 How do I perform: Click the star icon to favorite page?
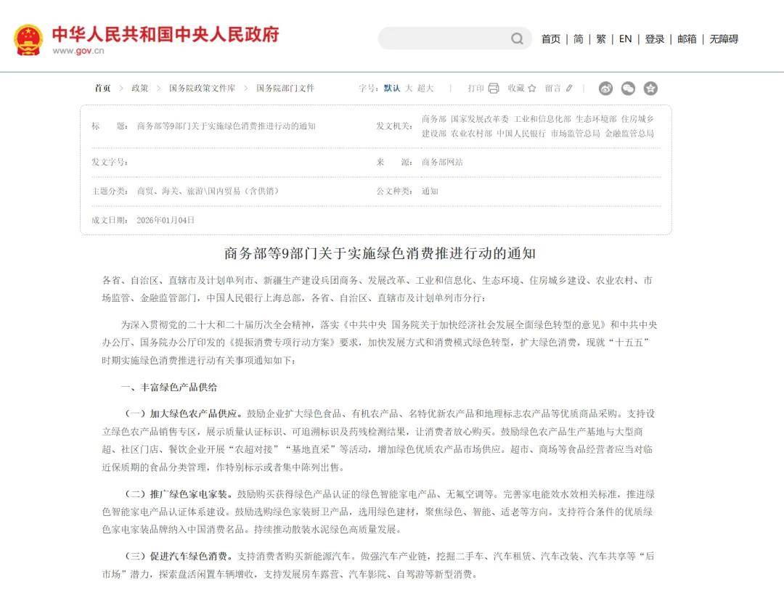(531, 88)
